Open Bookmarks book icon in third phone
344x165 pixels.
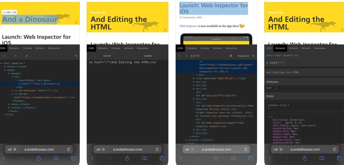tap(233, 158)
